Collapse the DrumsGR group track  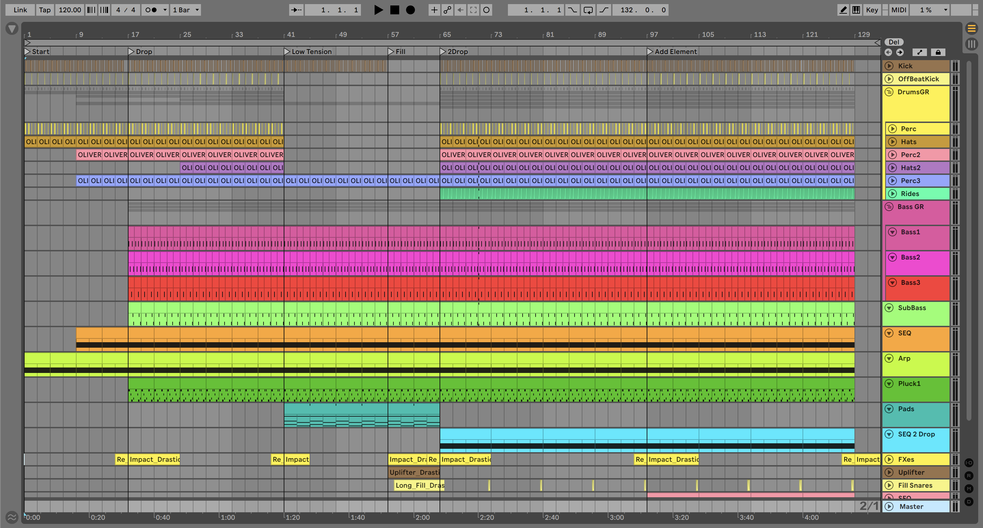889,92
